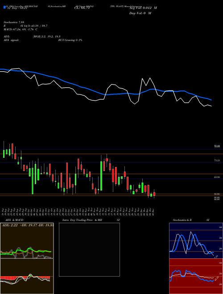
Task: Click the 'MACD: 67.24, 69, -1.76' line
Action: click(20, 29)
